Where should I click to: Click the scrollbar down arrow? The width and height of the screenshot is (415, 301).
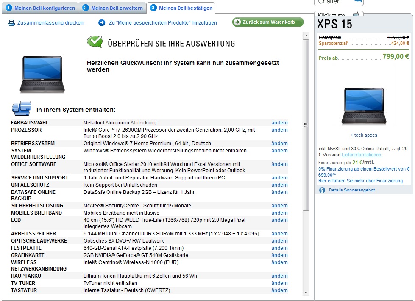[306, 292]
